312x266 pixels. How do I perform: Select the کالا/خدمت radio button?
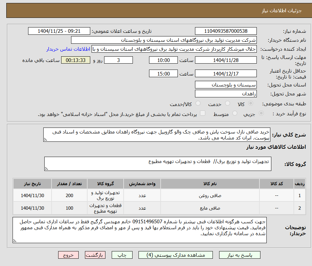tap(198, 103)
